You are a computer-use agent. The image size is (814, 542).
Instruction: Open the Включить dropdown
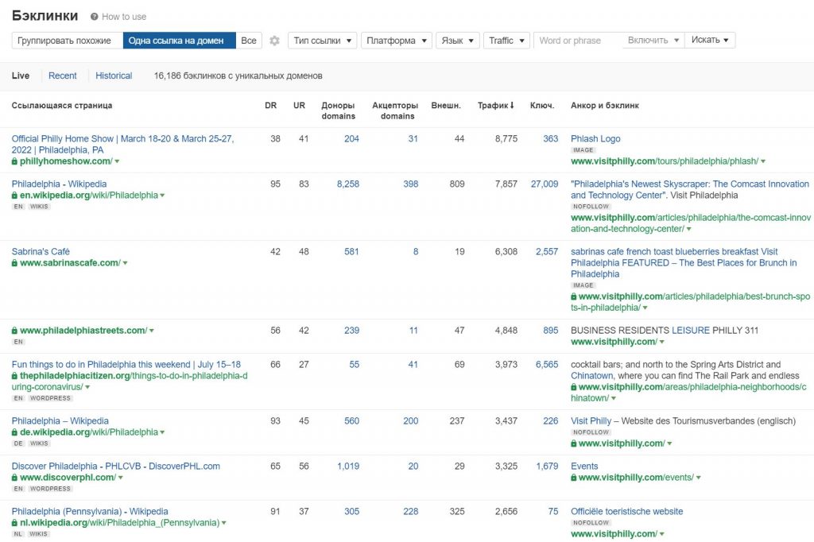click(653, 40)
